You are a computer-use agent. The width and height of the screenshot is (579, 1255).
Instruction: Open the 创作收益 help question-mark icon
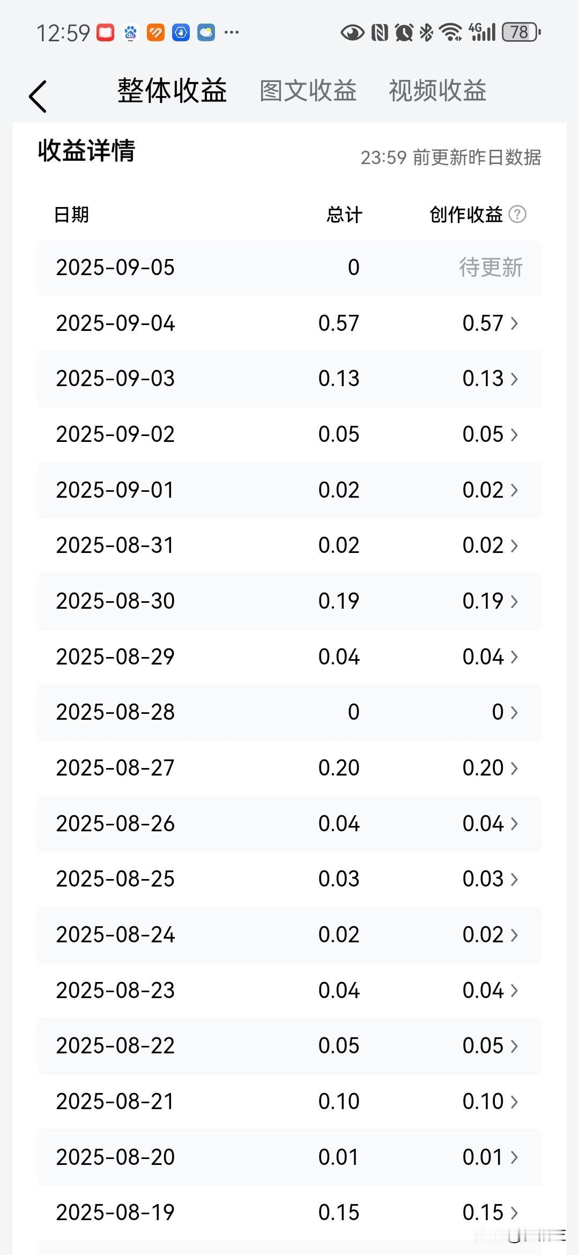[517, 215]
